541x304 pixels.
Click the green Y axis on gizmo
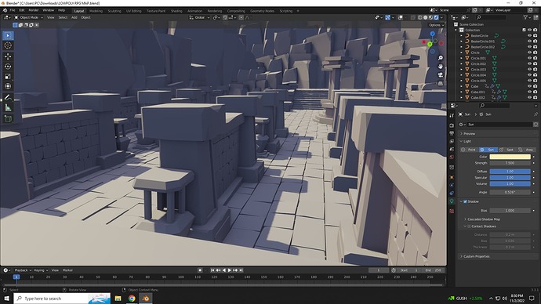click(430, 45)
